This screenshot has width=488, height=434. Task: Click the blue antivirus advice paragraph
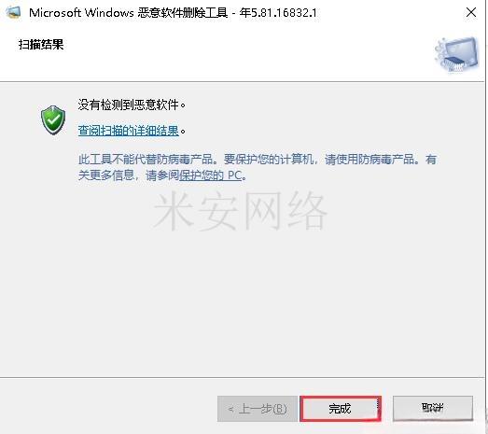tap(258, 167)
